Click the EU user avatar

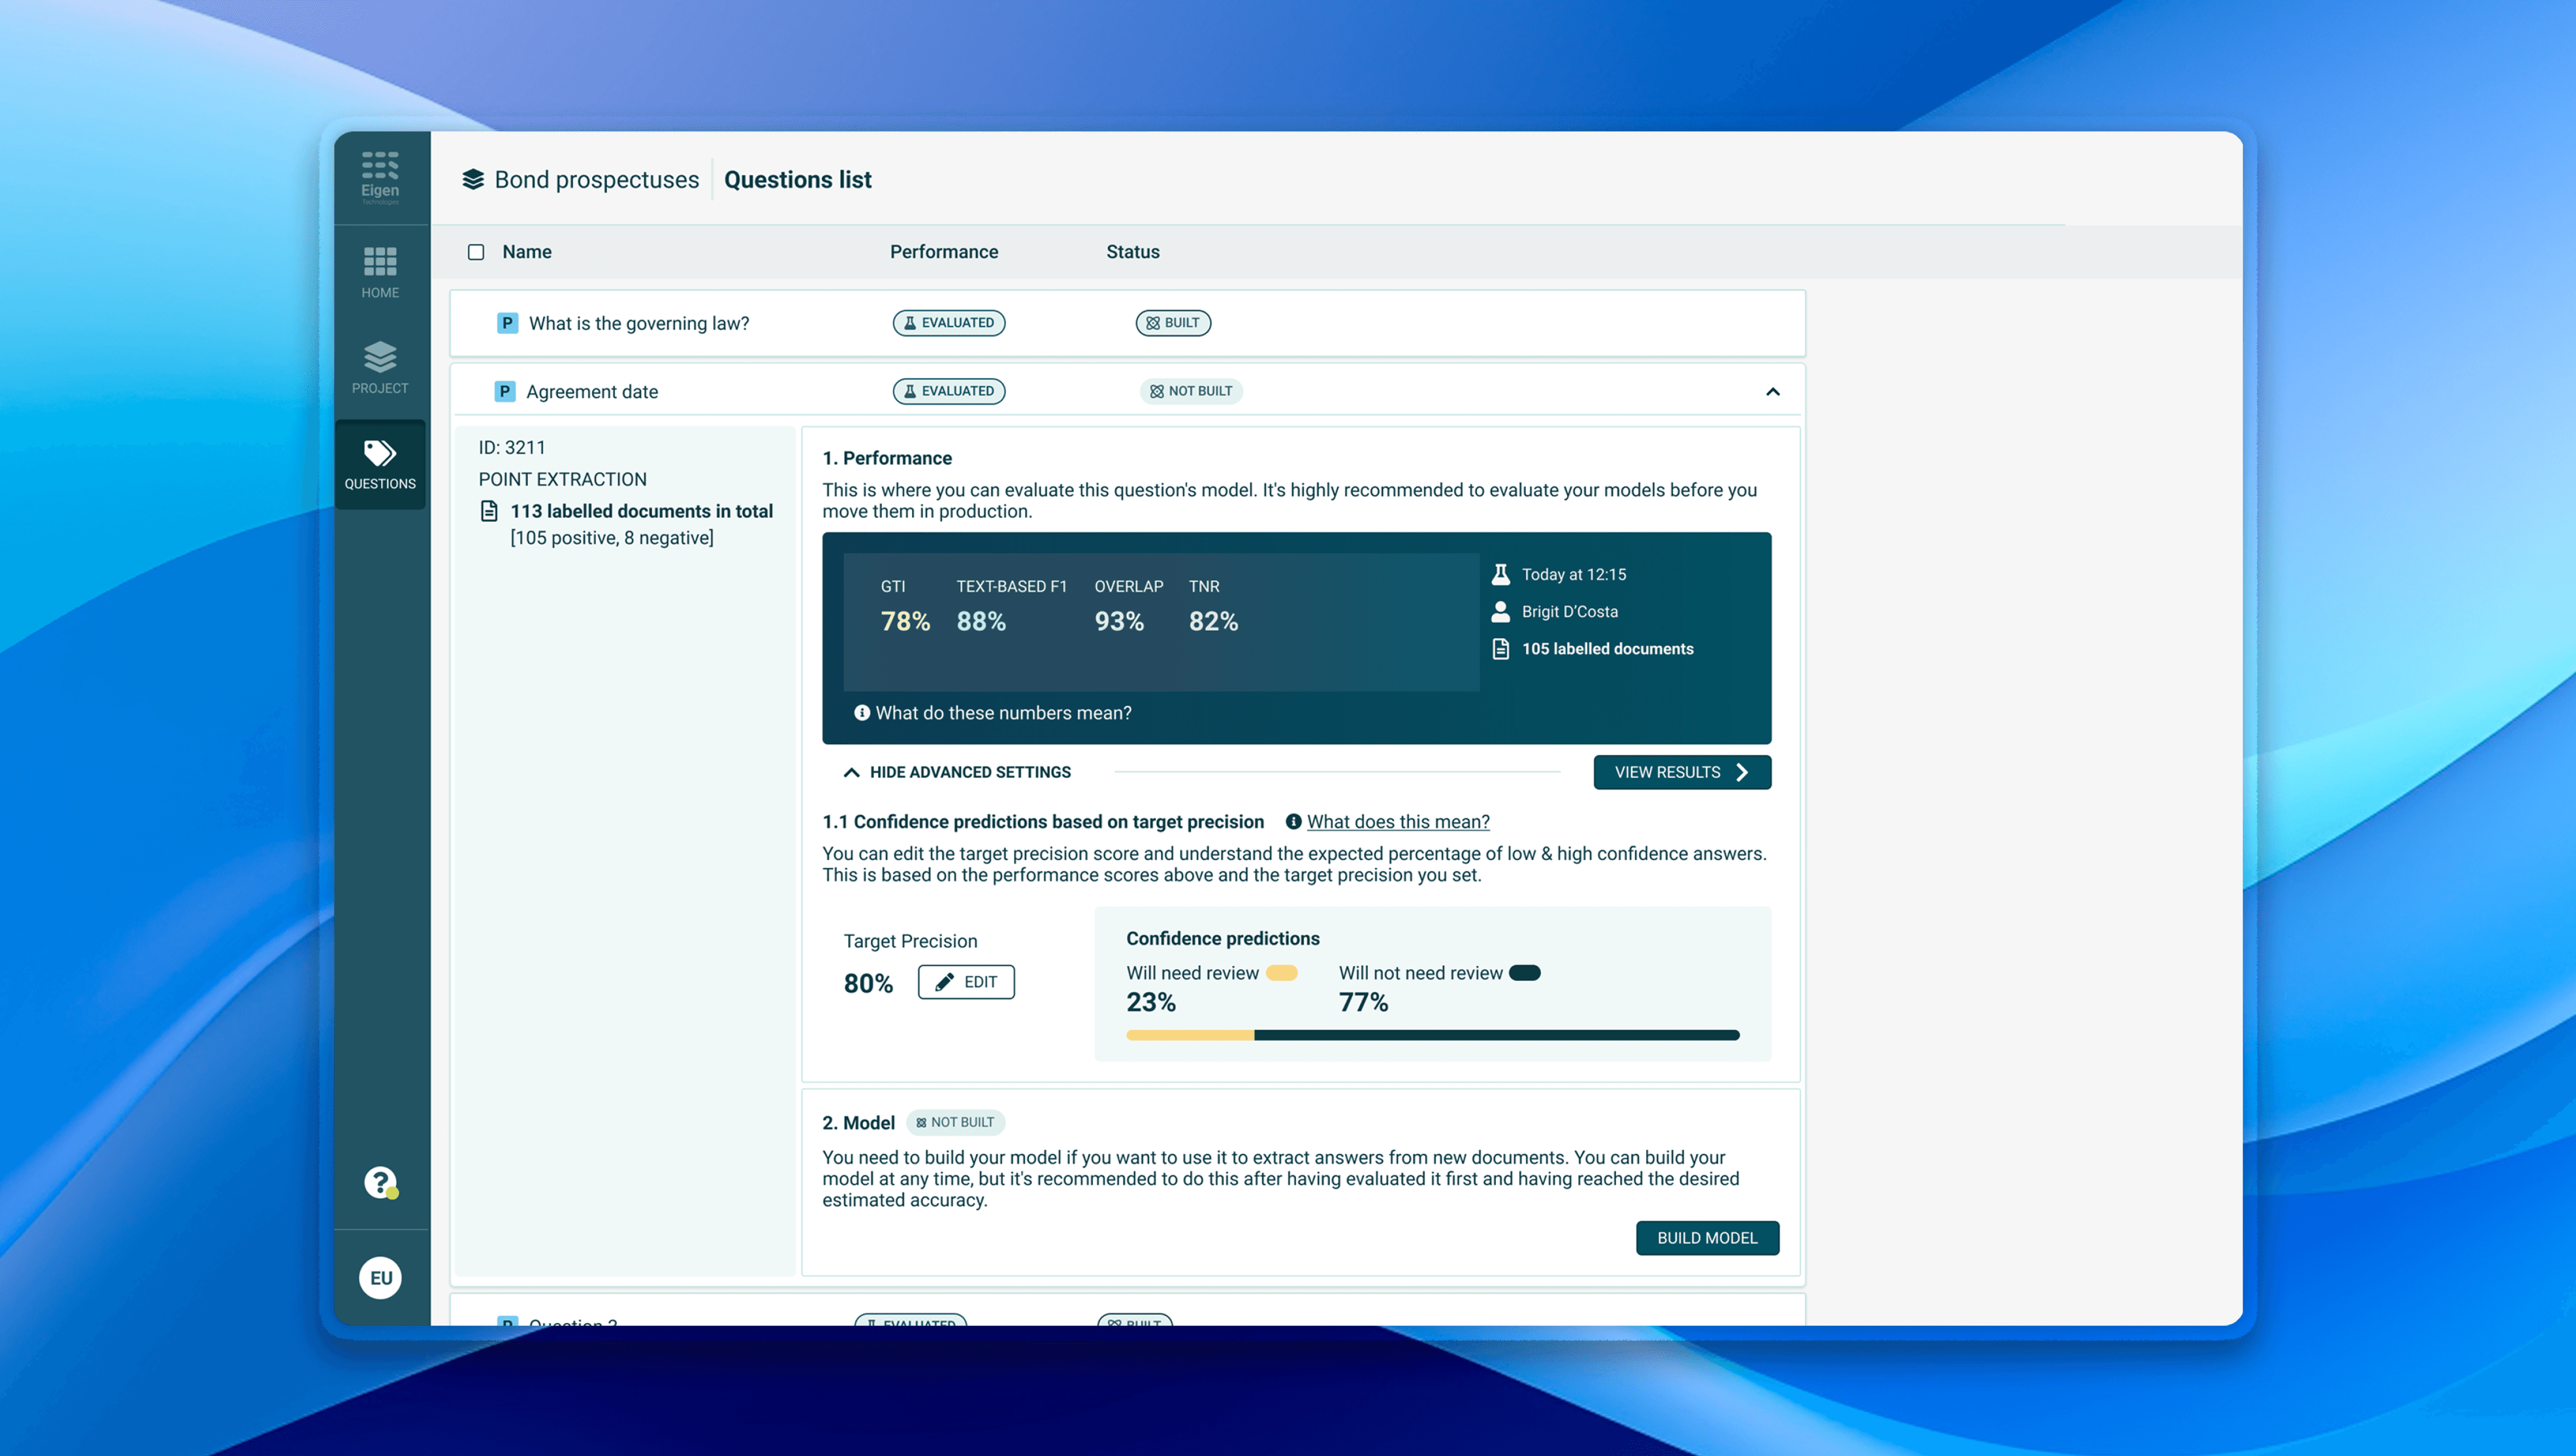click(380, 1277)
